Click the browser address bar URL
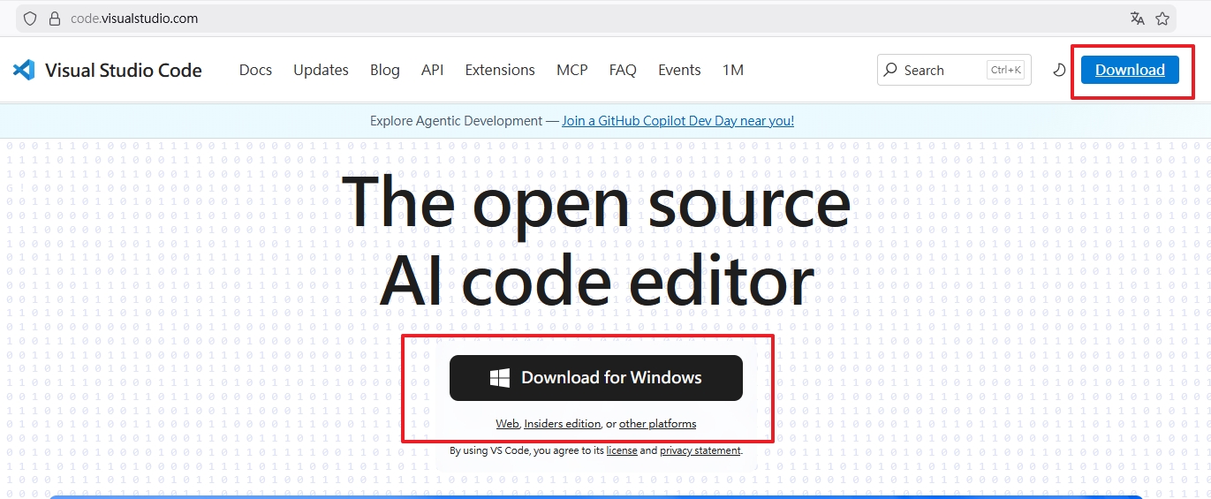This screenshot has width=1211, height=499. tap(134, 18)
